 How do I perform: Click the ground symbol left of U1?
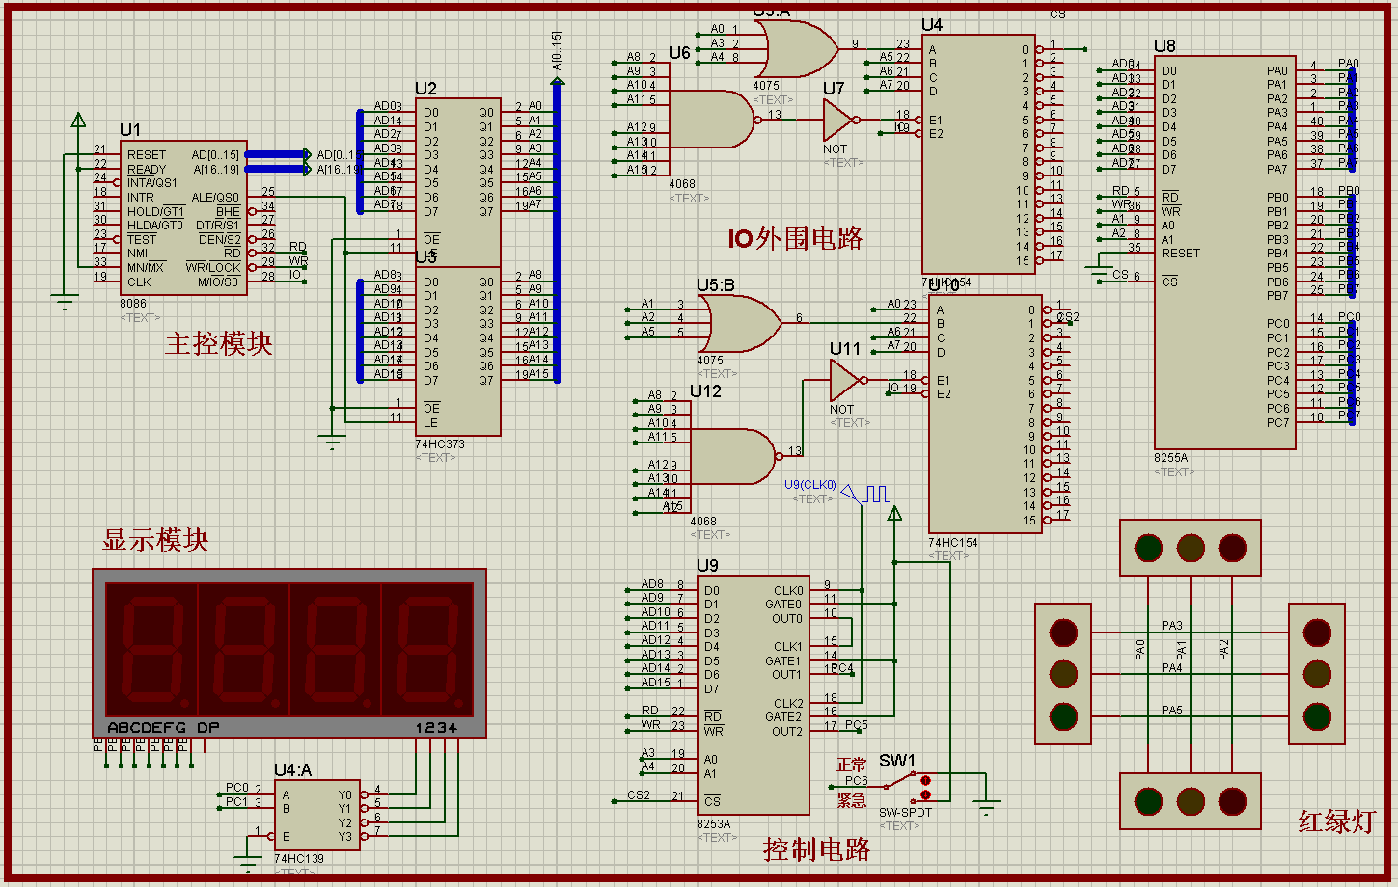[x=65, y=303]
